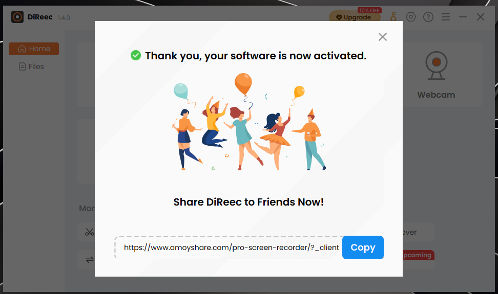The image size is (498, 294).
Task: Copy the share link with Copy button
Action: (363, 247)
